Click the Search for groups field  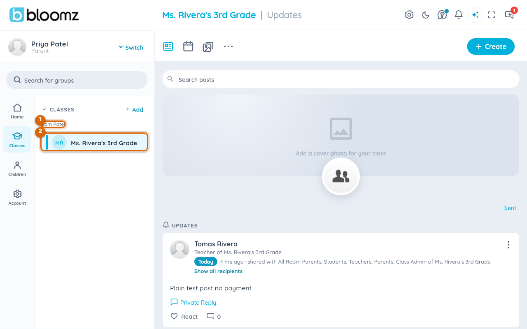coord(77,80)
